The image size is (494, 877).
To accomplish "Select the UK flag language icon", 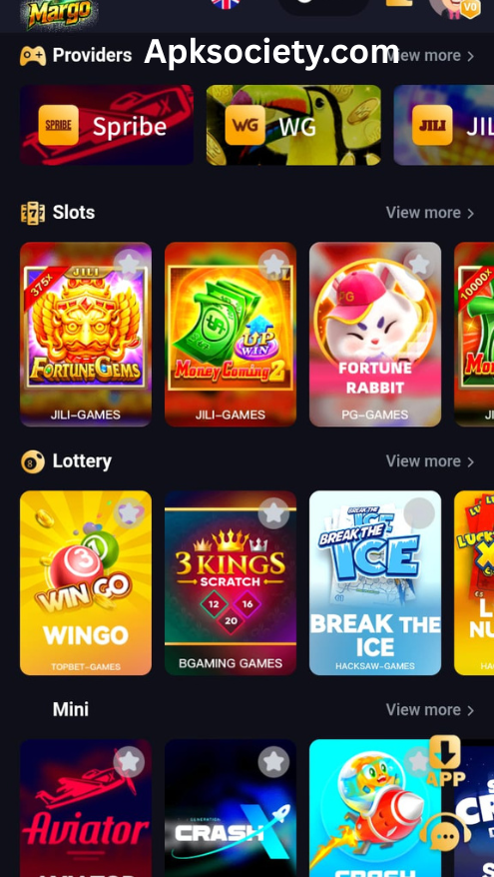I will pos(226,3).
